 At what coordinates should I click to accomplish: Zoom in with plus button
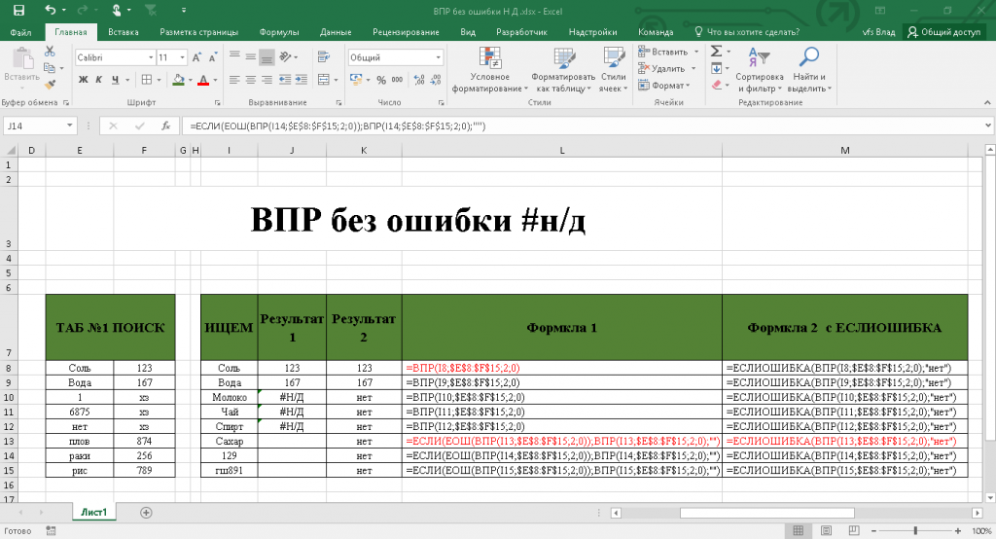[958, 531]
